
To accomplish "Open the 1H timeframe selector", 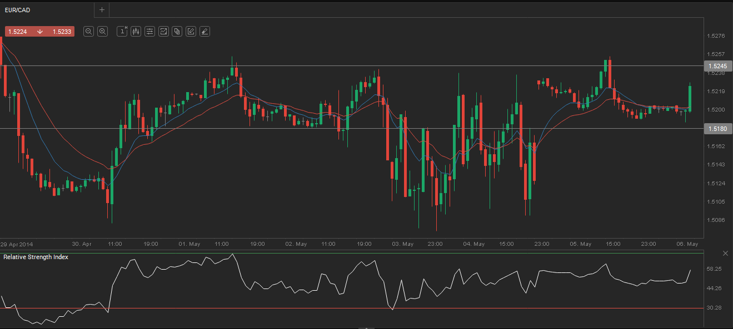I will tap(122, 32).
